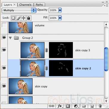Select the skin copy layer name

tap(41, 86)
